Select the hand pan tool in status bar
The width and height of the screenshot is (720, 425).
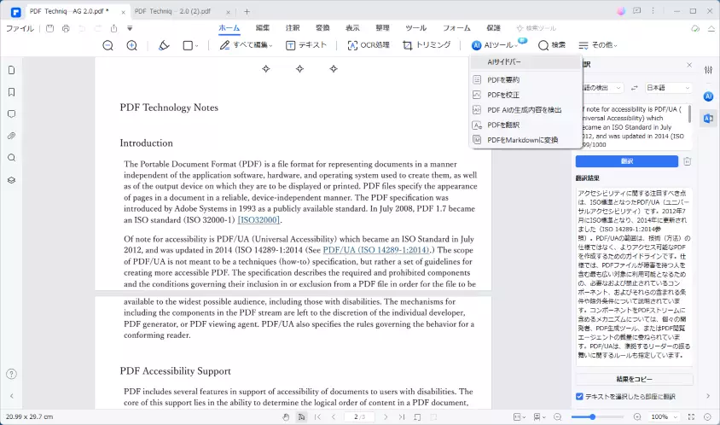286,416
